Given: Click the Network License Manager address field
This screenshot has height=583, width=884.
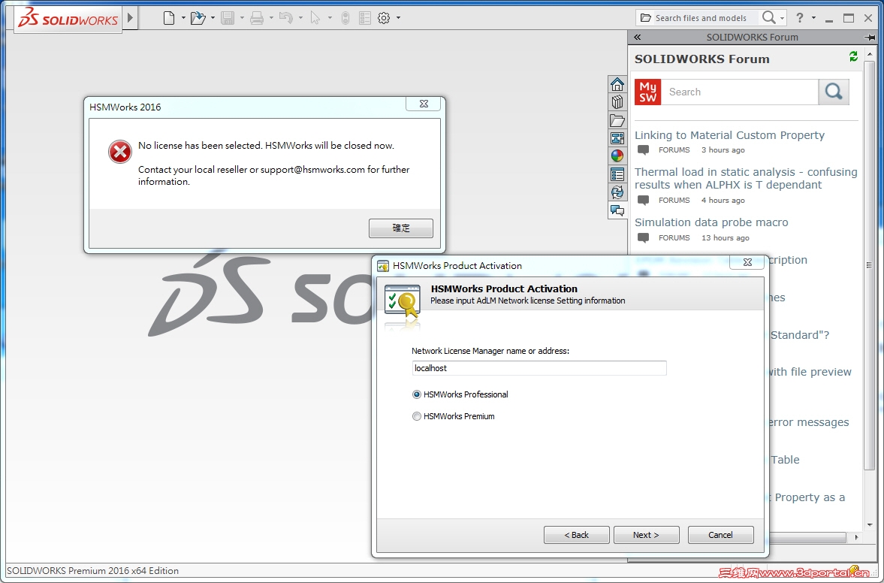Looking at the screenshot, I should pyautogui.click(x=539, y=368).
